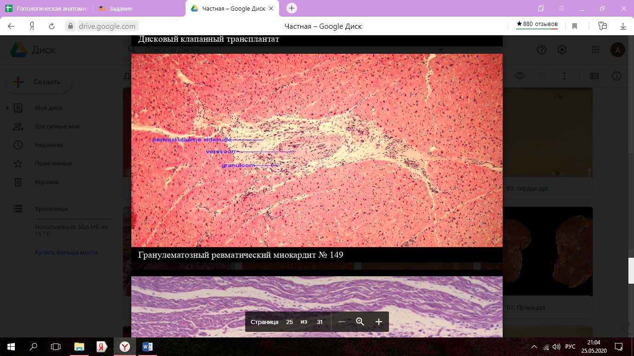
Task: Open a new browser tab
Action: (x=291, y=8)
